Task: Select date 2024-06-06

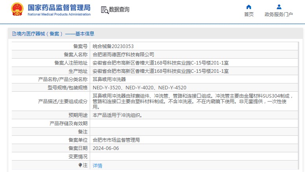Action: tap(106, 148)
